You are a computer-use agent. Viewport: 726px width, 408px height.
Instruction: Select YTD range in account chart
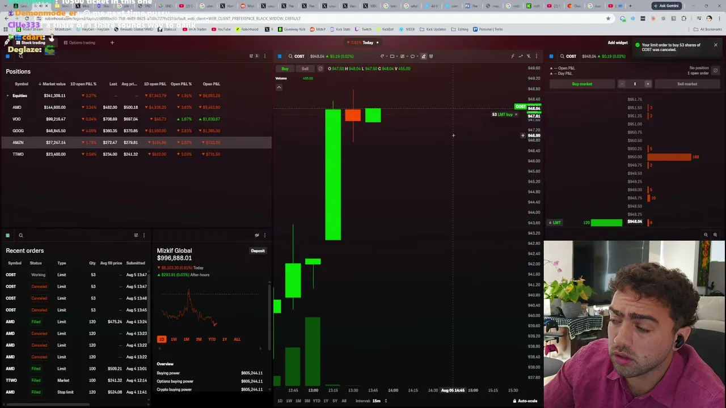coord(212,339)
